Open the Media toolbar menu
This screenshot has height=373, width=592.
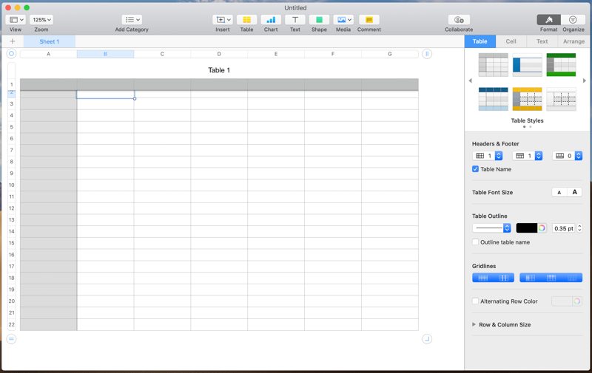tap(343, 20)
